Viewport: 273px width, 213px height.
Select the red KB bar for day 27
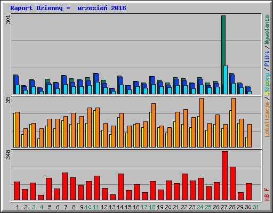tap(224, 176)
